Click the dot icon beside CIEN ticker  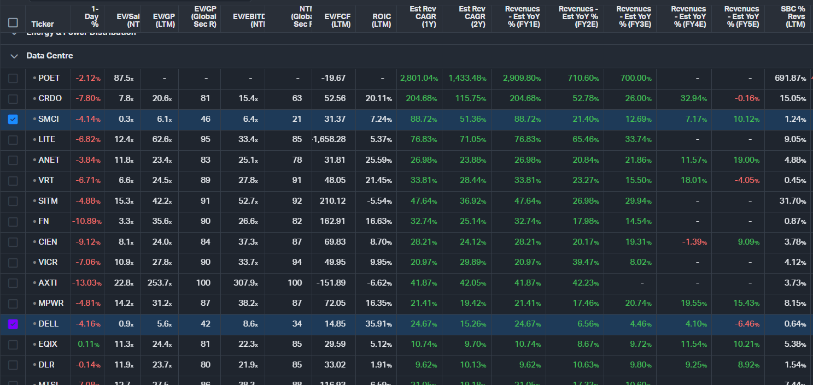pos(34,242)
